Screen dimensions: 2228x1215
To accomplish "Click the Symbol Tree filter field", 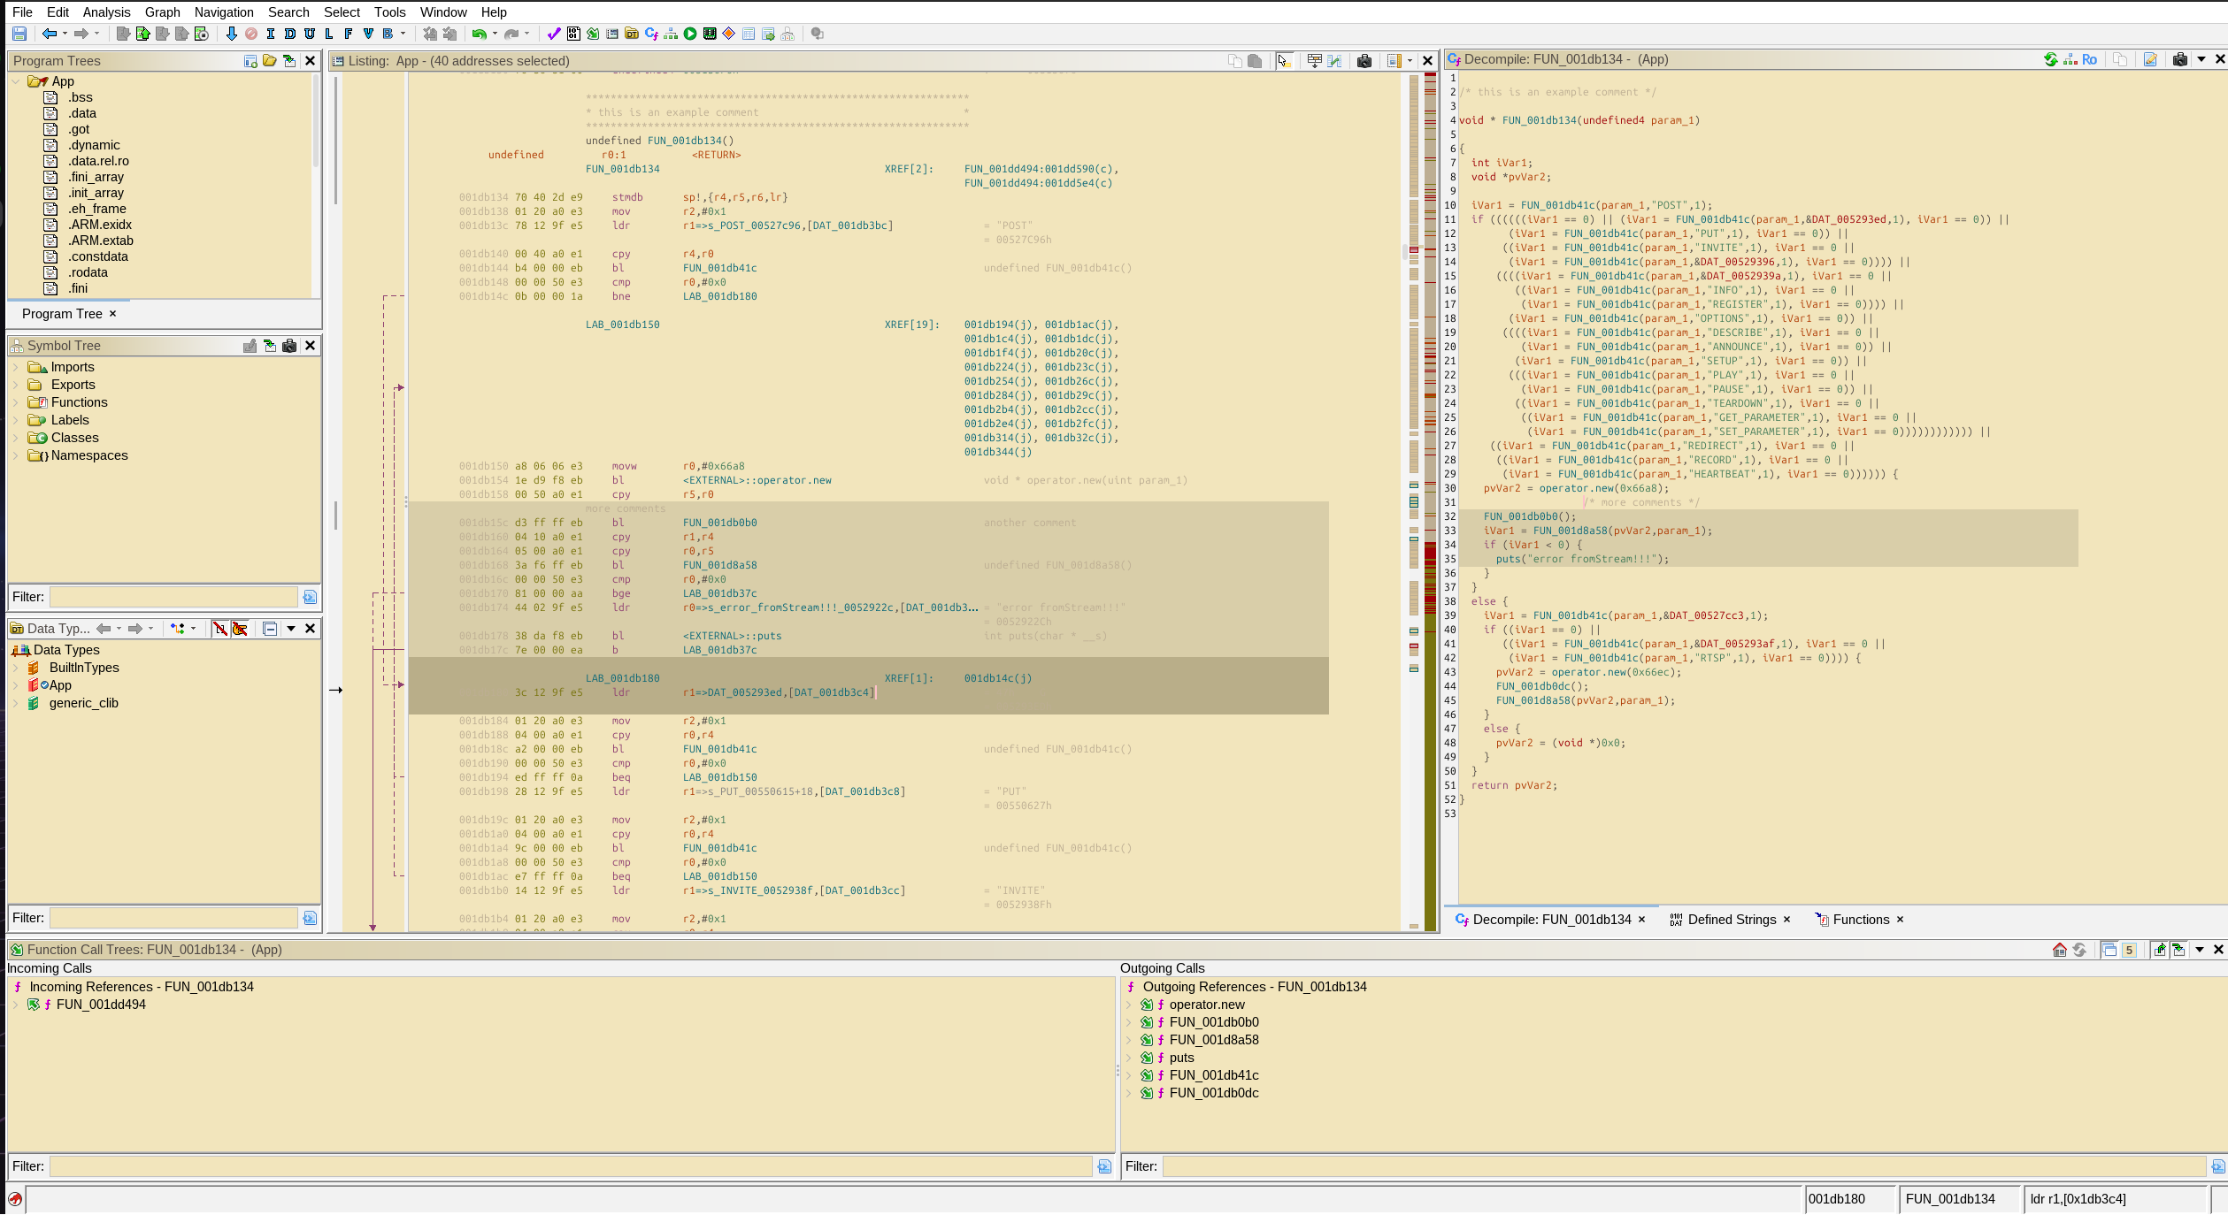I will 173,597.
